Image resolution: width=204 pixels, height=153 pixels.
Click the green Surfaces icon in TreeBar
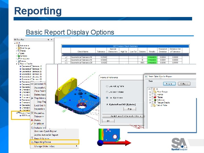[19, 56]
